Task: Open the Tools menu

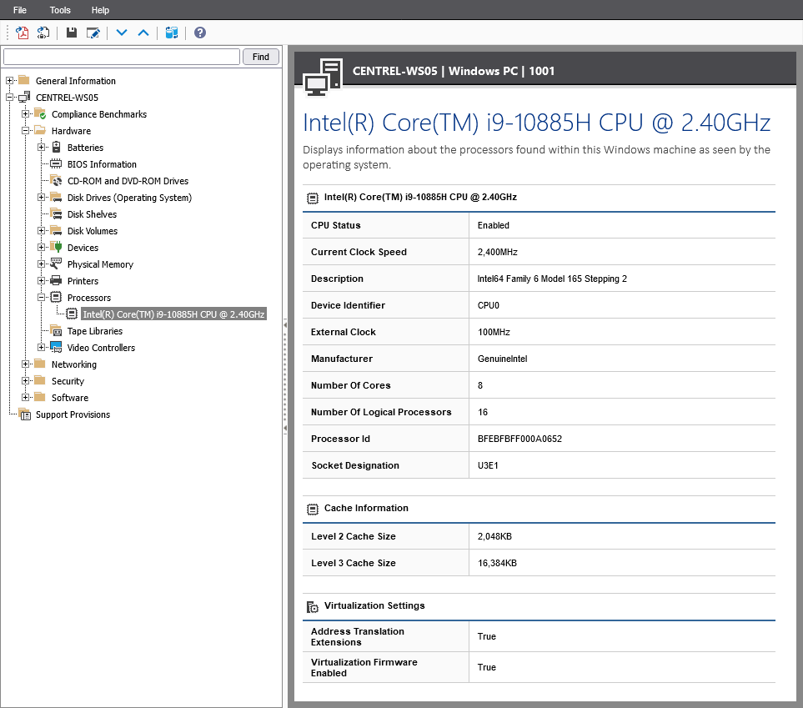Action: point(60,10)
